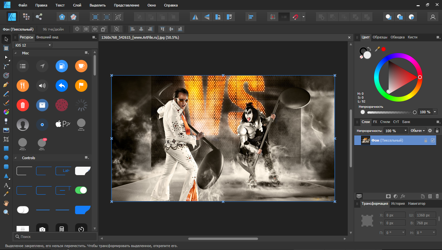Open the Слой menu
442x250 pixels.
(x=77, y=5)
